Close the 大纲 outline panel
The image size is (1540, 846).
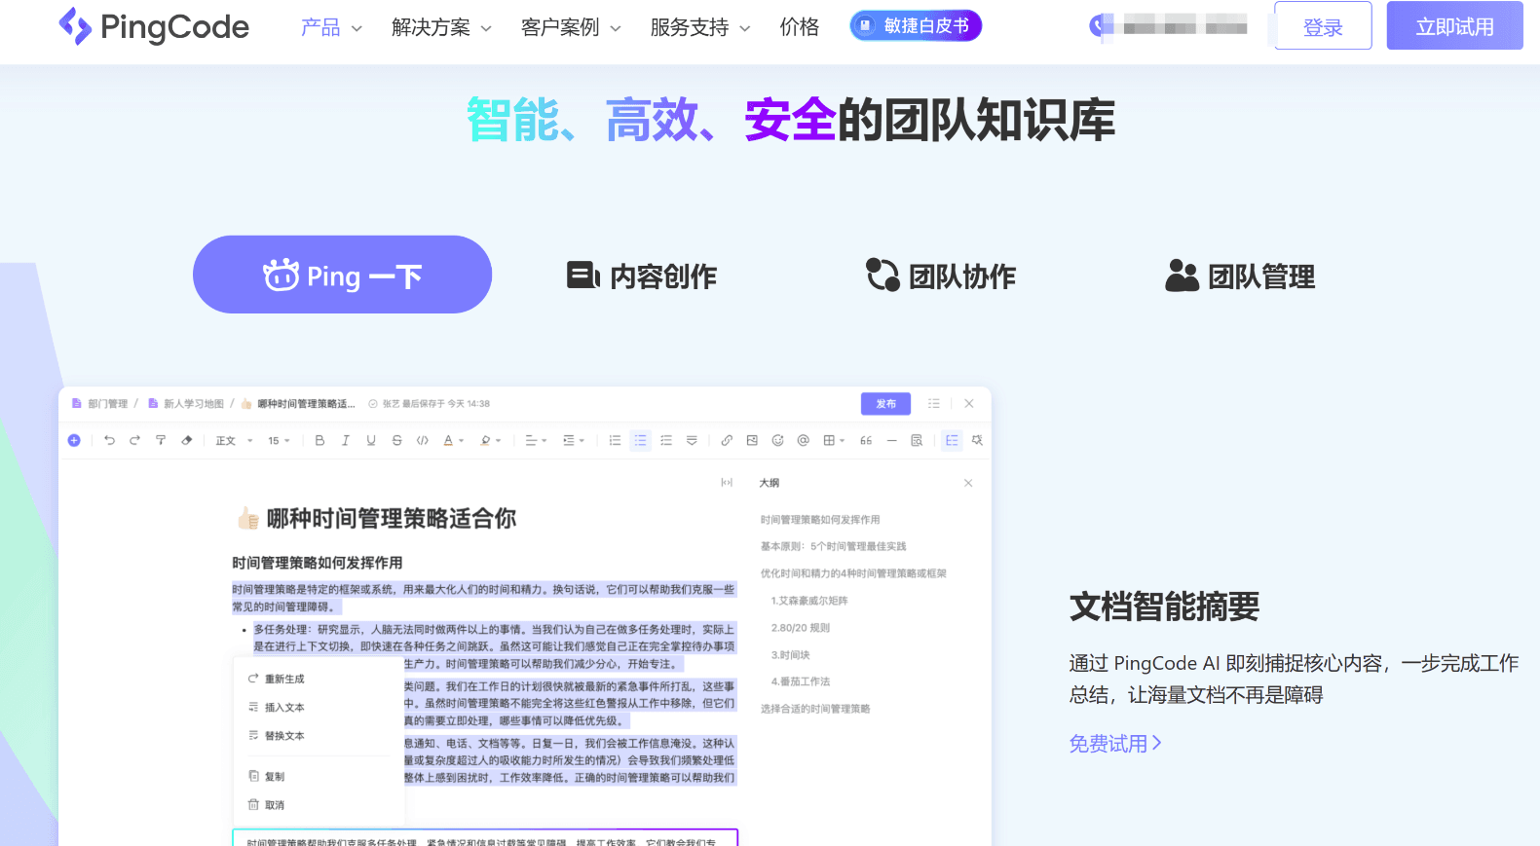pyautogui.click(x=968, y=483)
